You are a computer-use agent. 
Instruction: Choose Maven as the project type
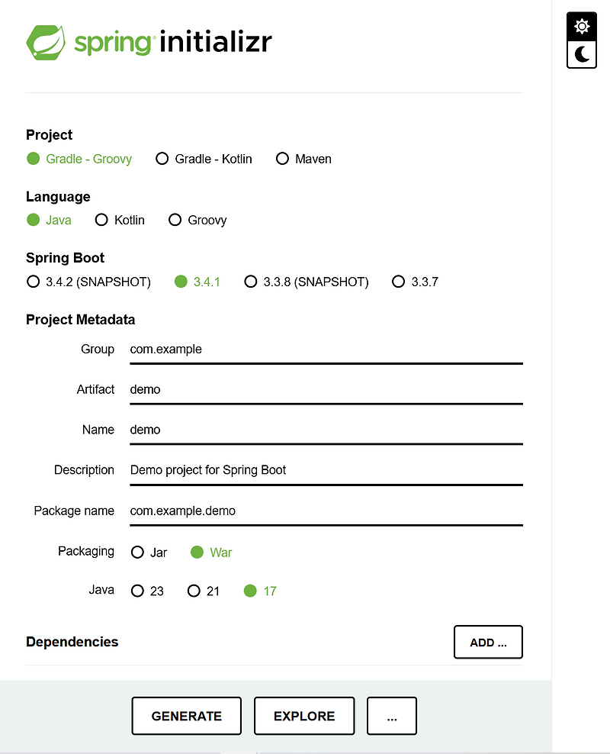[283, 159]
